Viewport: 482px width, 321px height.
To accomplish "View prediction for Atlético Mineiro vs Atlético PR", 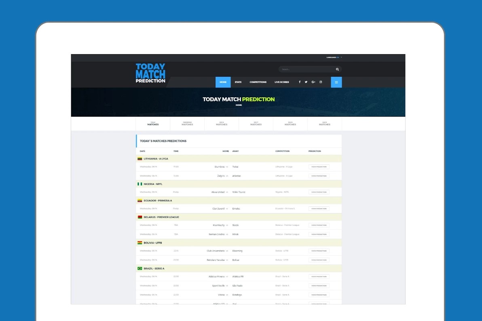I will tap(319, 277).
